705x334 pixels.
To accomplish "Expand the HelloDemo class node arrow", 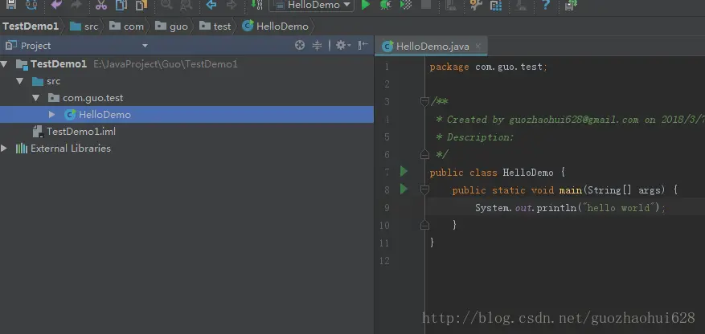I will coord(51,115).
